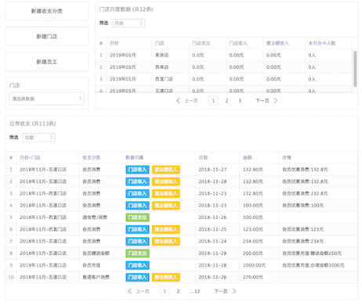Screen dimensions: 362x305
Task: Click 门店支出 tag in row 8
Action: click(137, 253)
